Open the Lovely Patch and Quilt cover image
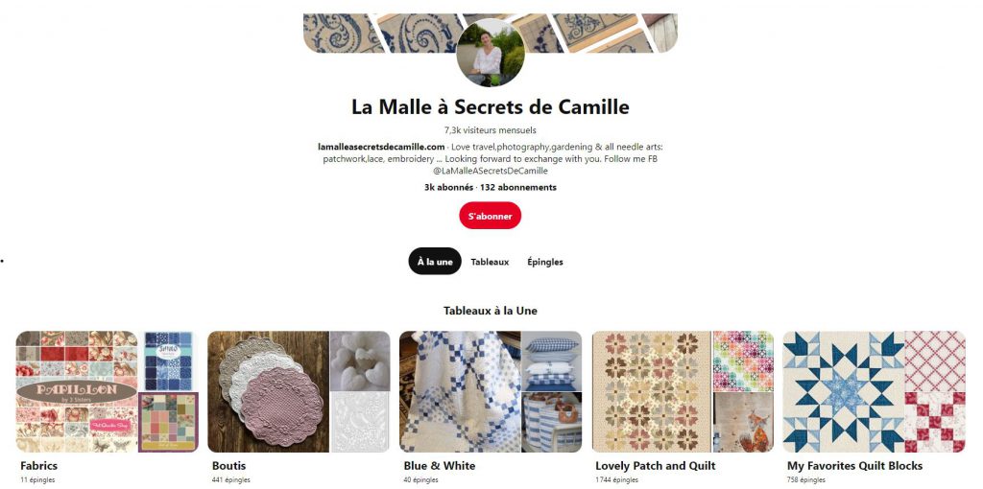This screenshot has height=489, width=983. click(652, 391)
